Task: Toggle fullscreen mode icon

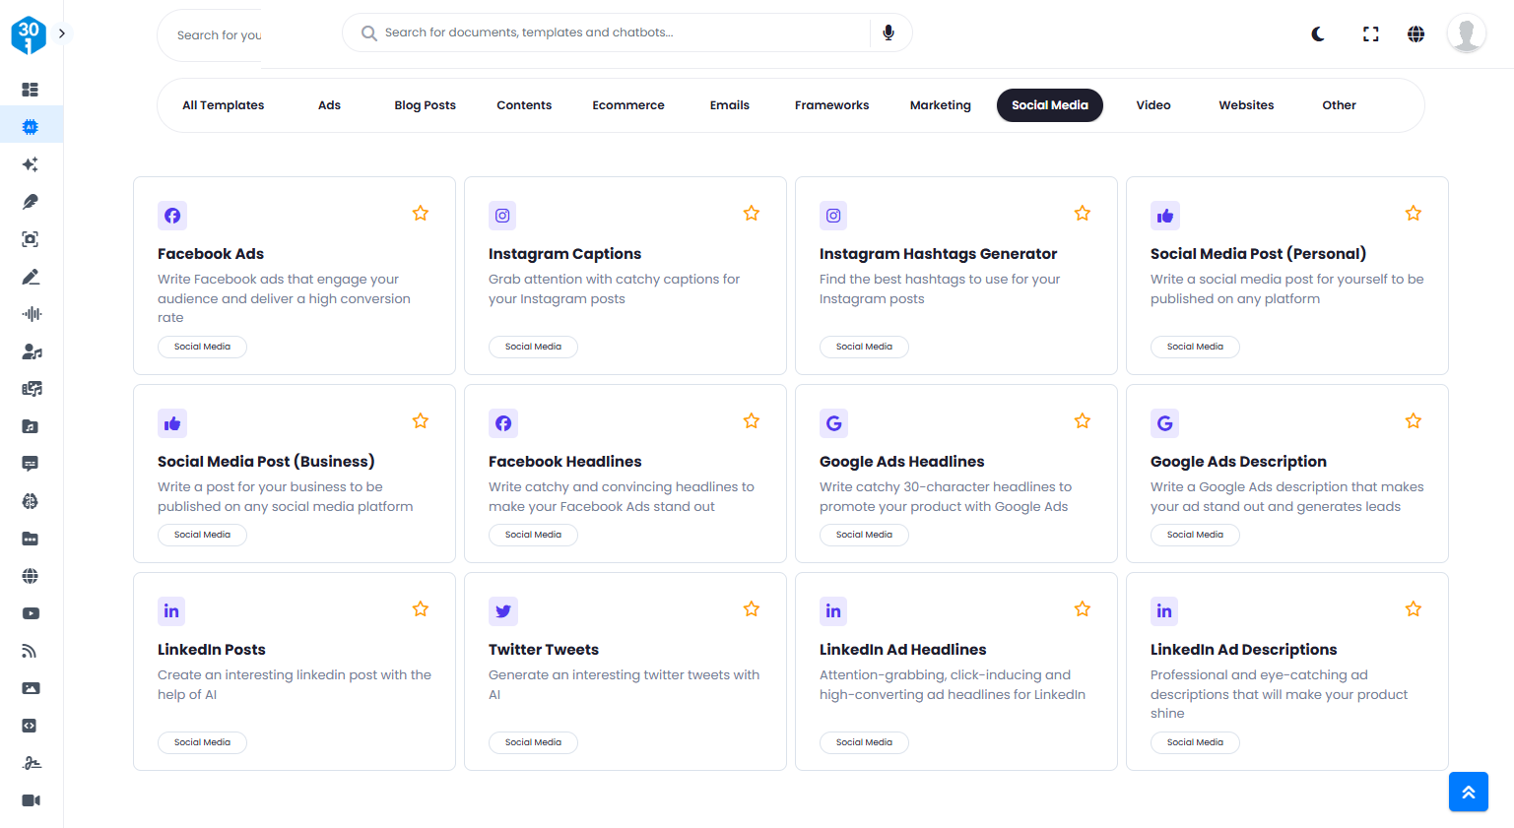Action: (1370, 34)
